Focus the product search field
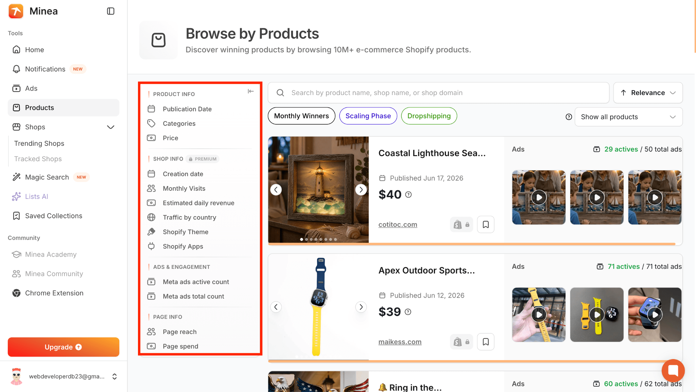 pyautogui.click(x=438, y=93)
